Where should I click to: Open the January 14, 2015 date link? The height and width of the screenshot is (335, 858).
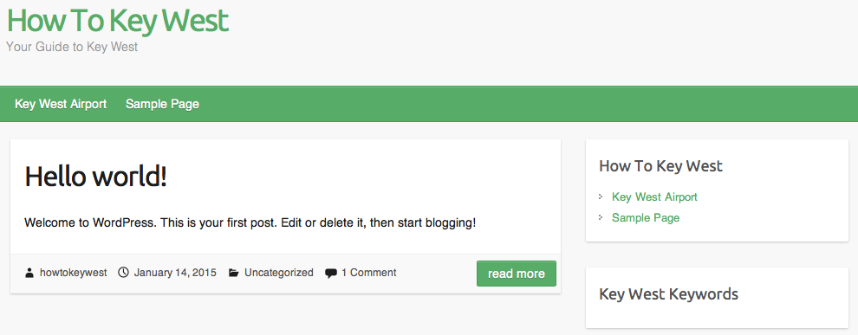175,272
